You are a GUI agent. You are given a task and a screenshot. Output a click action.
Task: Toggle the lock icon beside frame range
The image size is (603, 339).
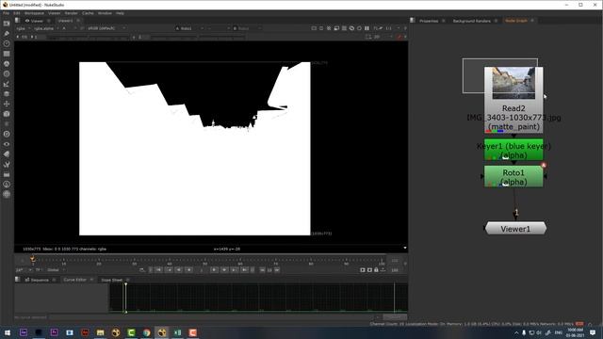[376, 270]
